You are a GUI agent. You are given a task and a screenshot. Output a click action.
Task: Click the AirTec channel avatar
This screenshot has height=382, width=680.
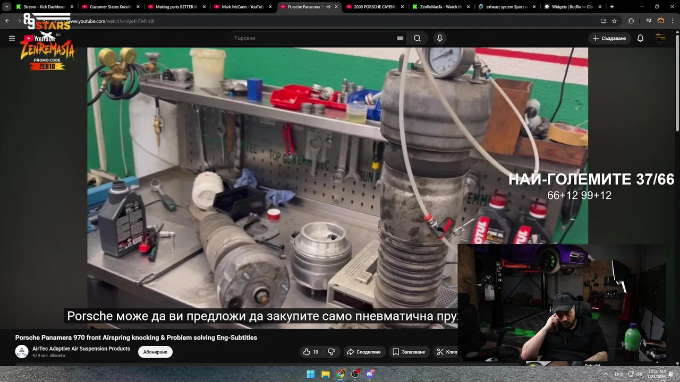click(x=22, y=351)
